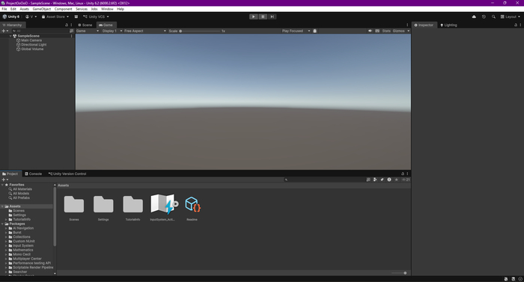Click the Unity 6 logo button
The width and height of the screenshot is (524, 282).
pos(11,16)
